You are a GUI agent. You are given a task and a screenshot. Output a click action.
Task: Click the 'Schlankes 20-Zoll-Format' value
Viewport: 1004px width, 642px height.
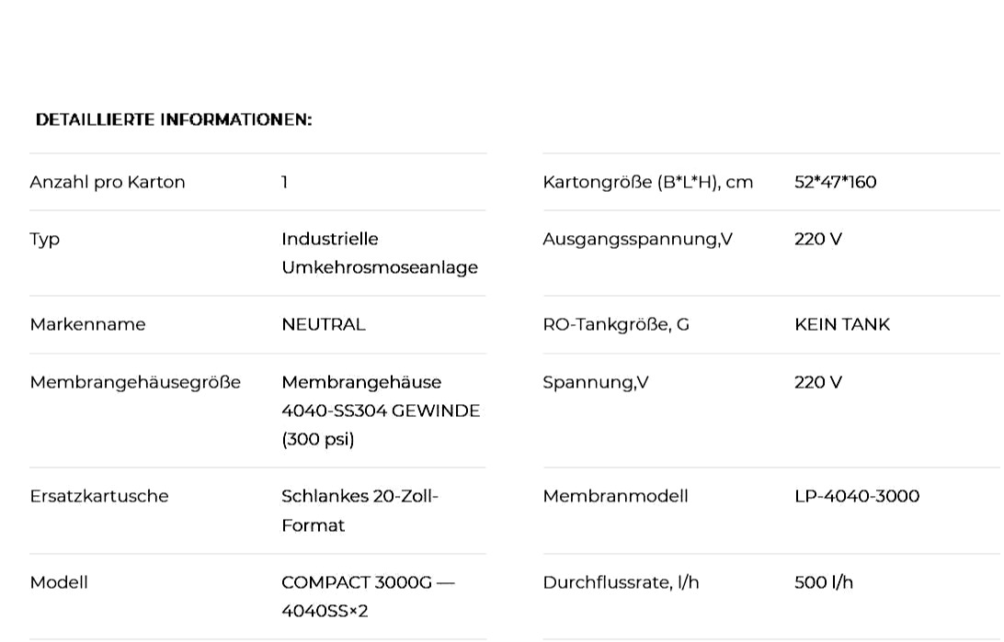pos(359,511)
